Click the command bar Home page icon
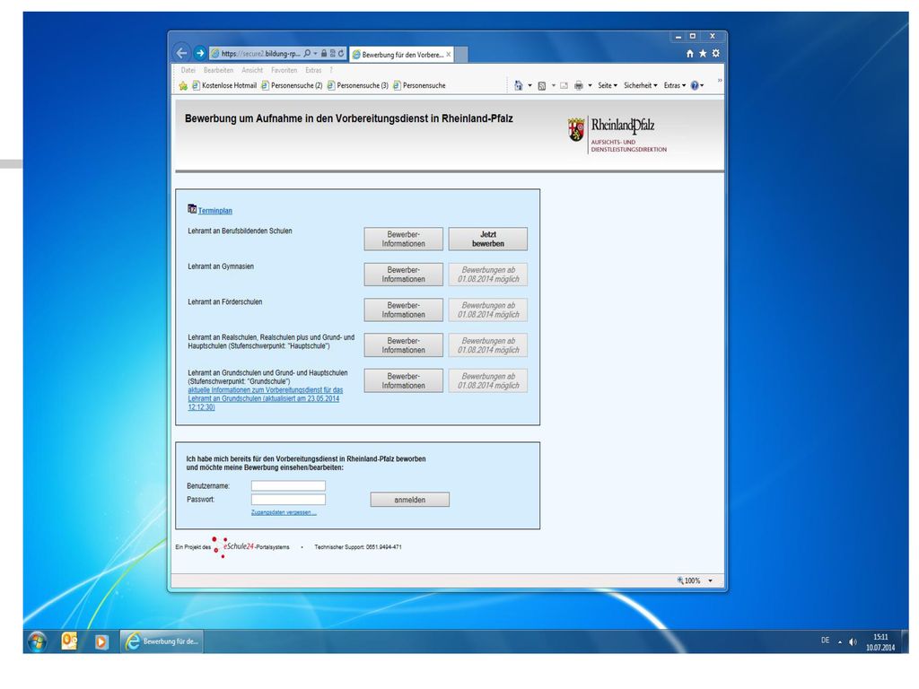The height and width of the screenshot is (689, 919). (518, 85)
